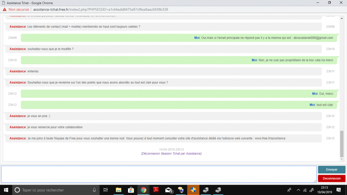
Task: Click the Cortana search circle icon
Action: 17,190
